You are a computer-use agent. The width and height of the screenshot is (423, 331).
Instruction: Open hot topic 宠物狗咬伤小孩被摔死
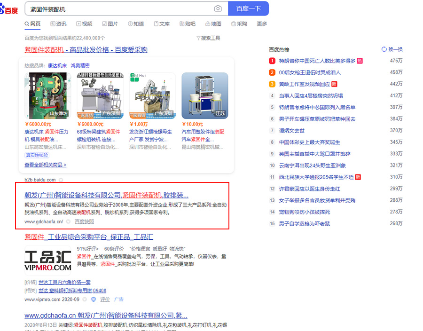[x=304, y=212]
